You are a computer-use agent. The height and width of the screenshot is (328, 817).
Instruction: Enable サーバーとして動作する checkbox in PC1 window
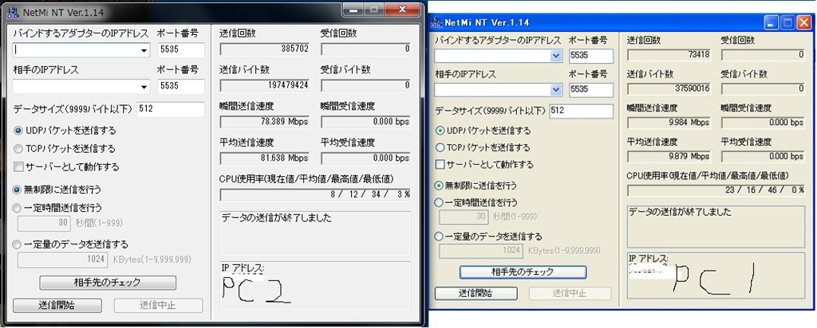(484, 164)
